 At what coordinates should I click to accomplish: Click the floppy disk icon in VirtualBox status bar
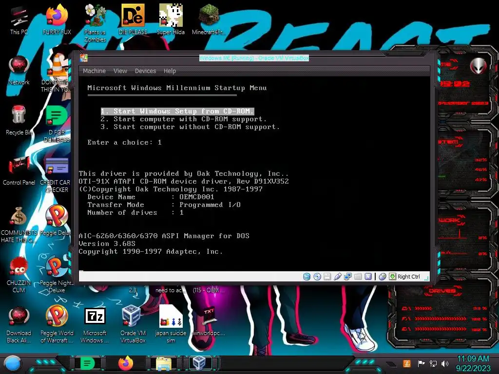[x=327, y=277]
